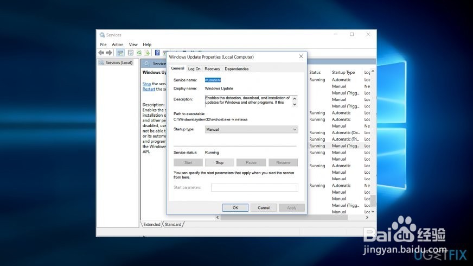Click the Apply button
Screen dimensions: 473x266
point(291,208)
